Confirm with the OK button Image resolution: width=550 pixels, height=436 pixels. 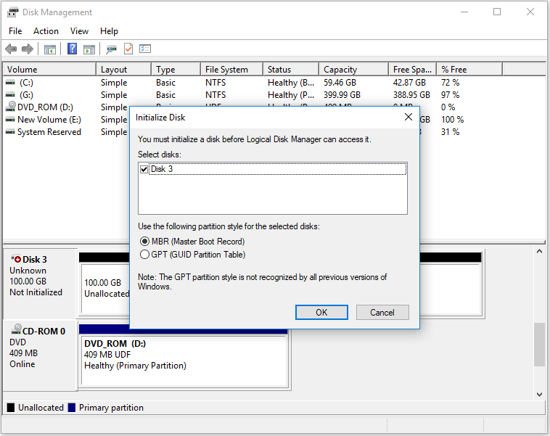tap(321, 312)
